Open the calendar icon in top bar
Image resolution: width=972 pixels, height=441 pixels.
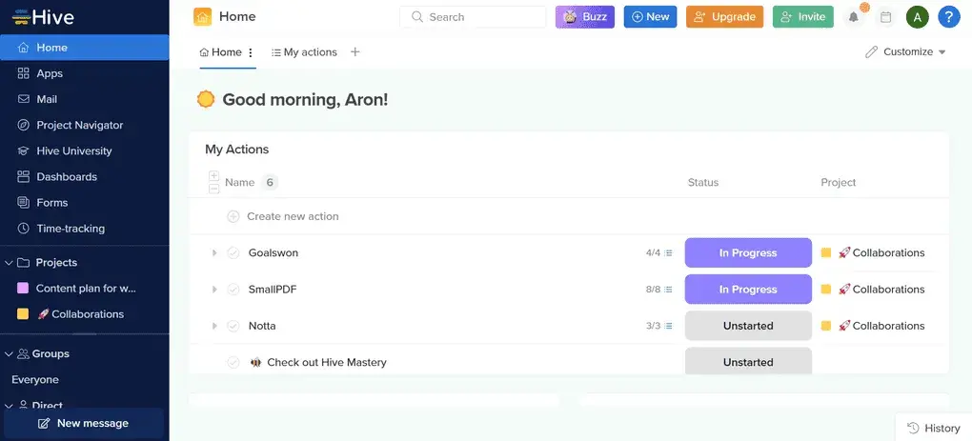point(885,17)
